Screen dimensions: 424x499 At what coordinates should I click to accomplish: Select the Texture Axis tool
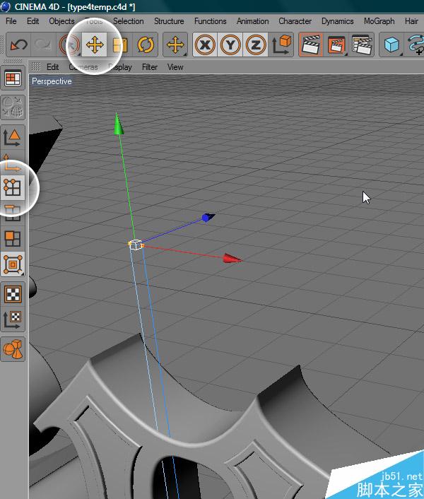13,319
